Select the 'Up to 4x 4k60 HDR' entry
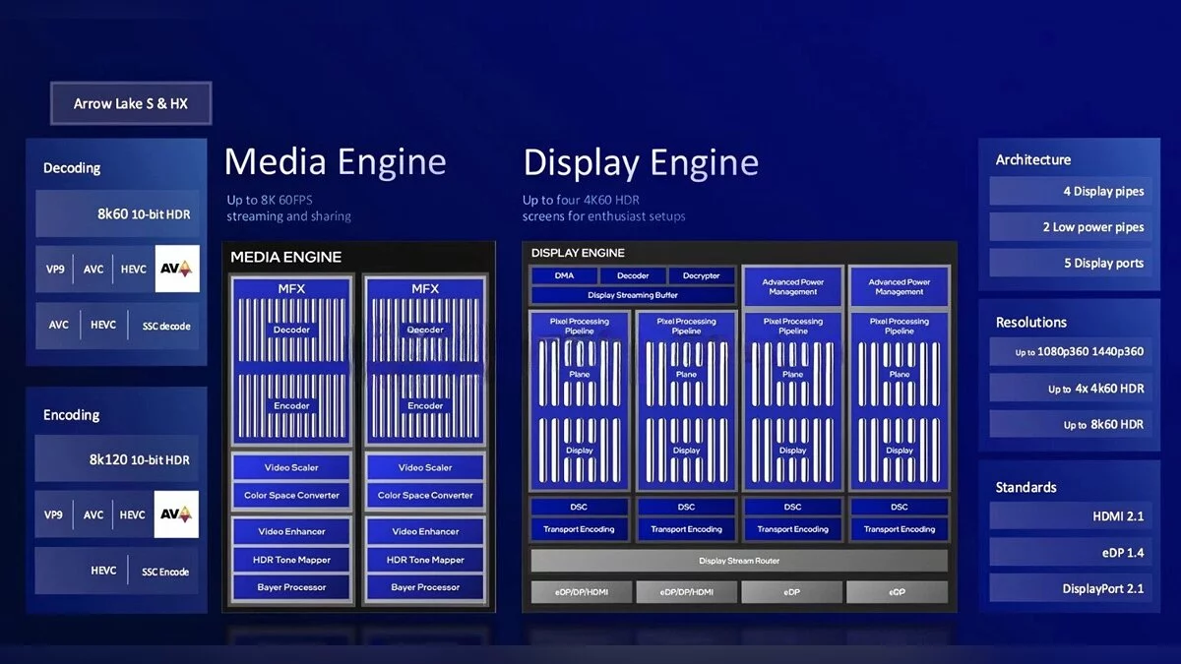The image size is (1181, 664). tap(1070, 389)
